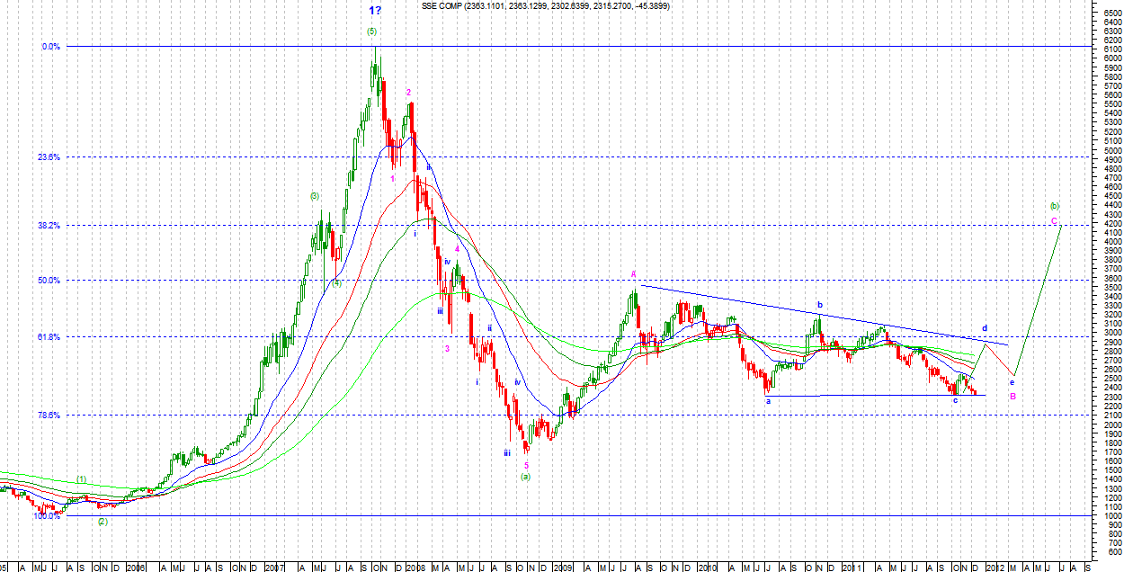The height and width of the screenshot is (572, 1124).
Task: Select the 78.6% Fibonacci retracement label
Action: tap(49, 415)
